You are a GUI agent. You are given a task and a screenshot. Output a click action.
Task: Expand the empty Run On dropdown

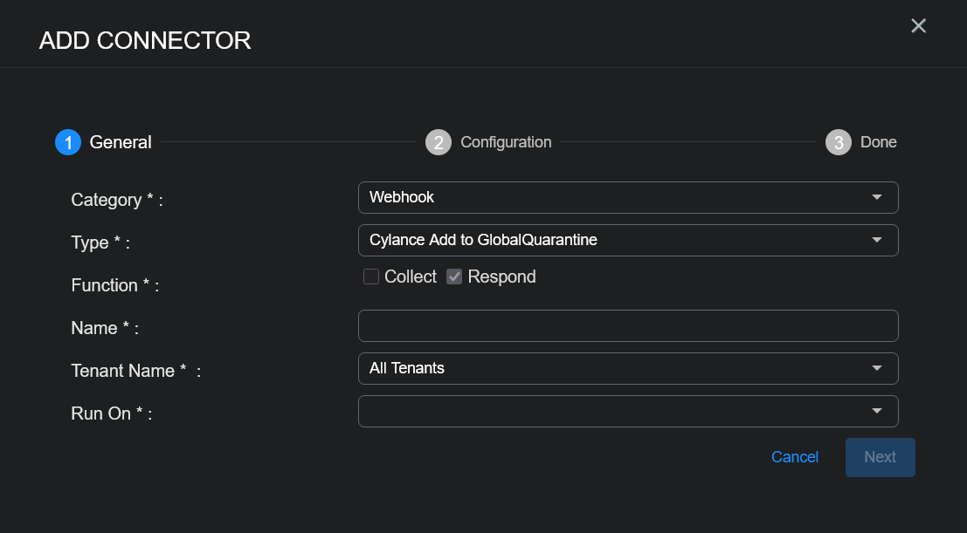coord(611,411)
